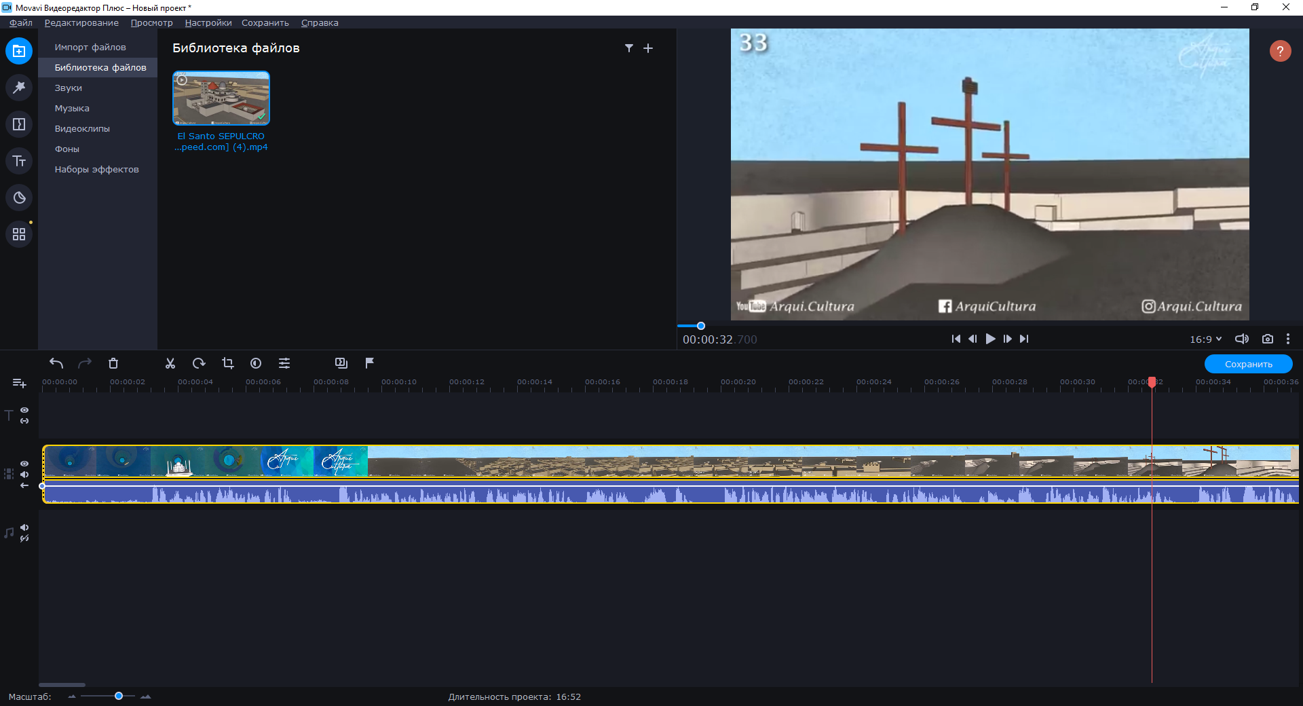Mute the audio track speaker
Screen dimensions: 1303x706
click(x=24, y=527)
